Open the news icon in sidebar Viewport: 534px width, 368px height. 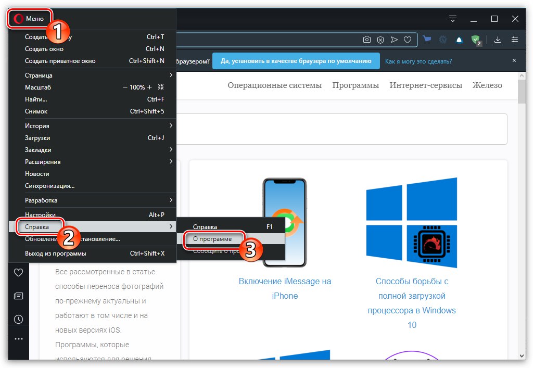tap(18, 296)
